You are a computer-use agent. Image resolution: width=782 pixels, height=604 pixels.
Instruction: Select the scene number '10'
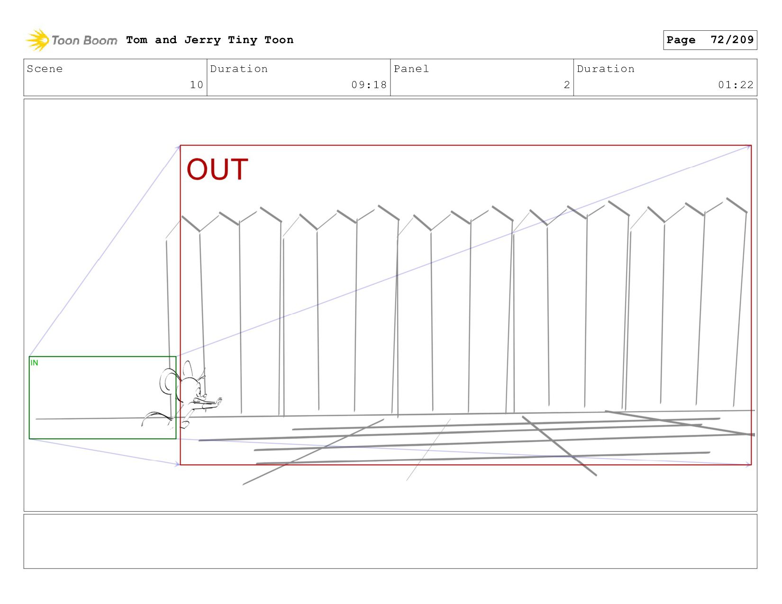[x=196, y=85]
